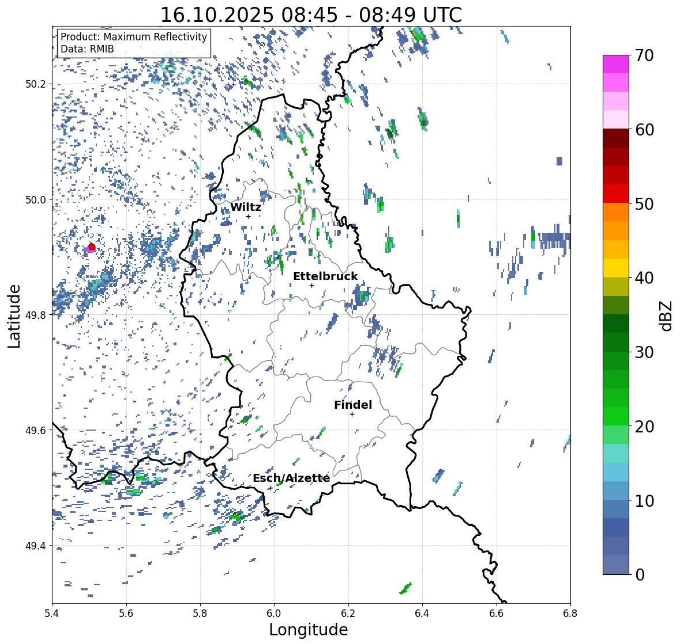Click the 6.6 longitude tick label
This screenshot has width=680, height=644.
[497, 613]
